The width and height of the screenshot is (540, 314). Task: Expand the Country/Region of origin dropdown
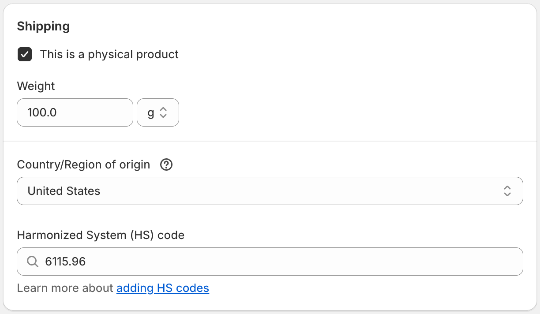[x=270, y=191]
